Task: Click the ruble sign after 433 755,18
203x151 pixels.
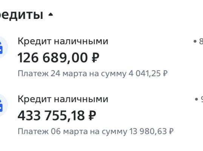Action: (92, 116)
